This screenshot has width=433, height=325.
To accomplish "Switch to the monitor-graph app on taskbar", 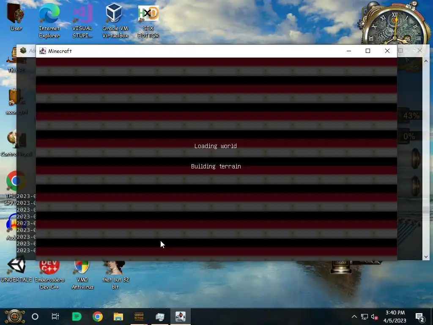I will pyautogui.click(x=160, y=317).
